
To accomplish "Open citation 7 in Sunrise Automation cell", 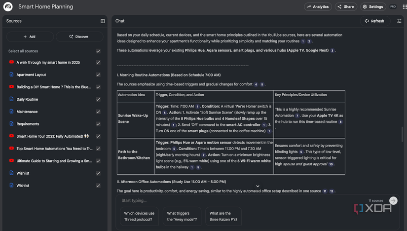I will [297, 115].
